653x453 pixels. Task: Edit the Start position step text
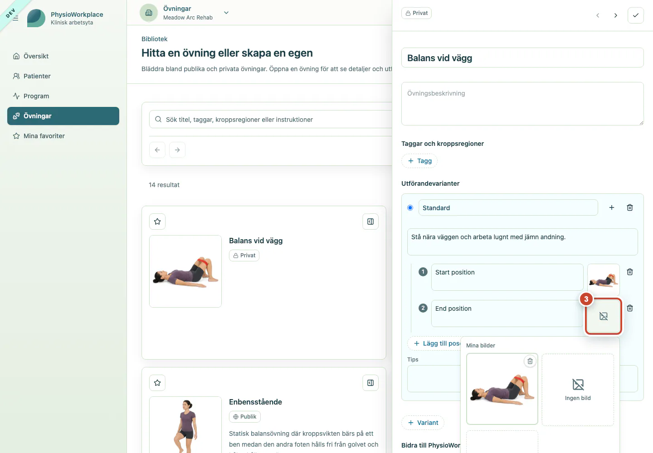pos(507,277)
